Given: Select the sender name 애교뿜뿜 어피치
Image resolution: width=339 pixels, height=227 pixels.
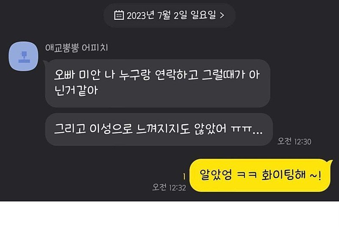Looking at the screenshot, I should tap(77, 48).
